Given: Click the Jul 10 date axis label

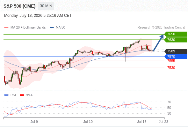Looking at the screenshot, I should (88, 122).
